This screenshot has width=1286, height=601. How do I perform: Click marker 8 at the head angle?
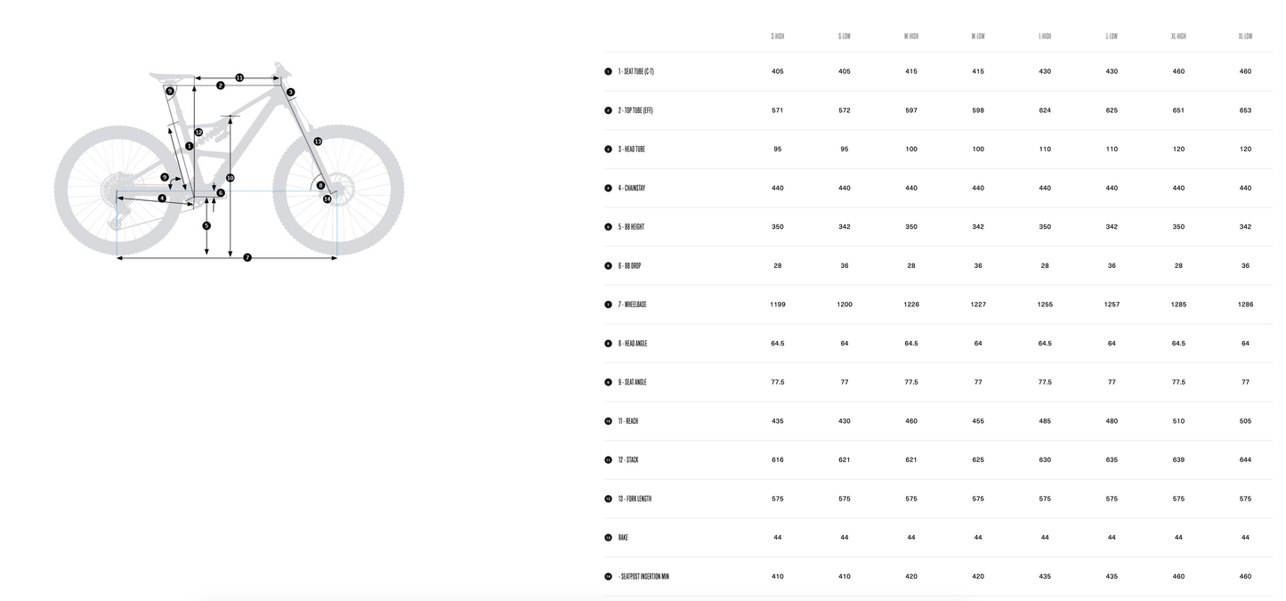(320, 185)
